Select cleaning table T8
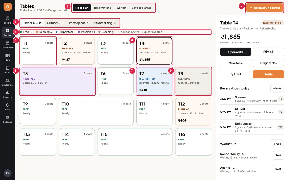Image resolution: width=288 pixels, height=180 pixels. pyautogui.click(x=193, y=81)
